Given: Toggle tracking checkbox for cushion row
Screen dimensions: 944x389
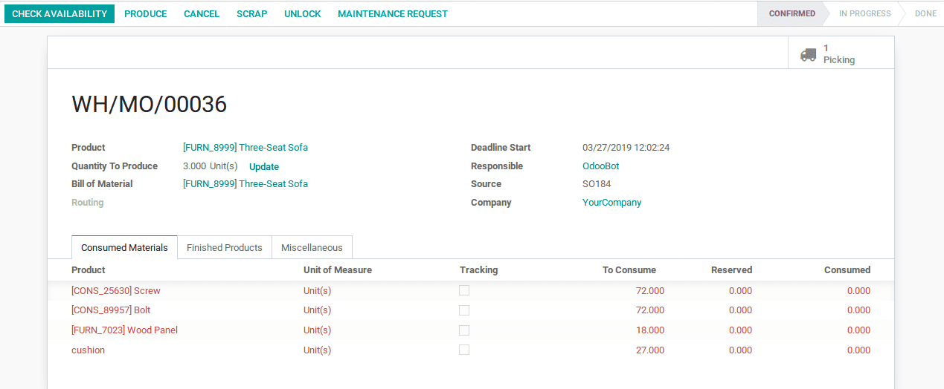Looking at the screenshot, I should (464, 349).
